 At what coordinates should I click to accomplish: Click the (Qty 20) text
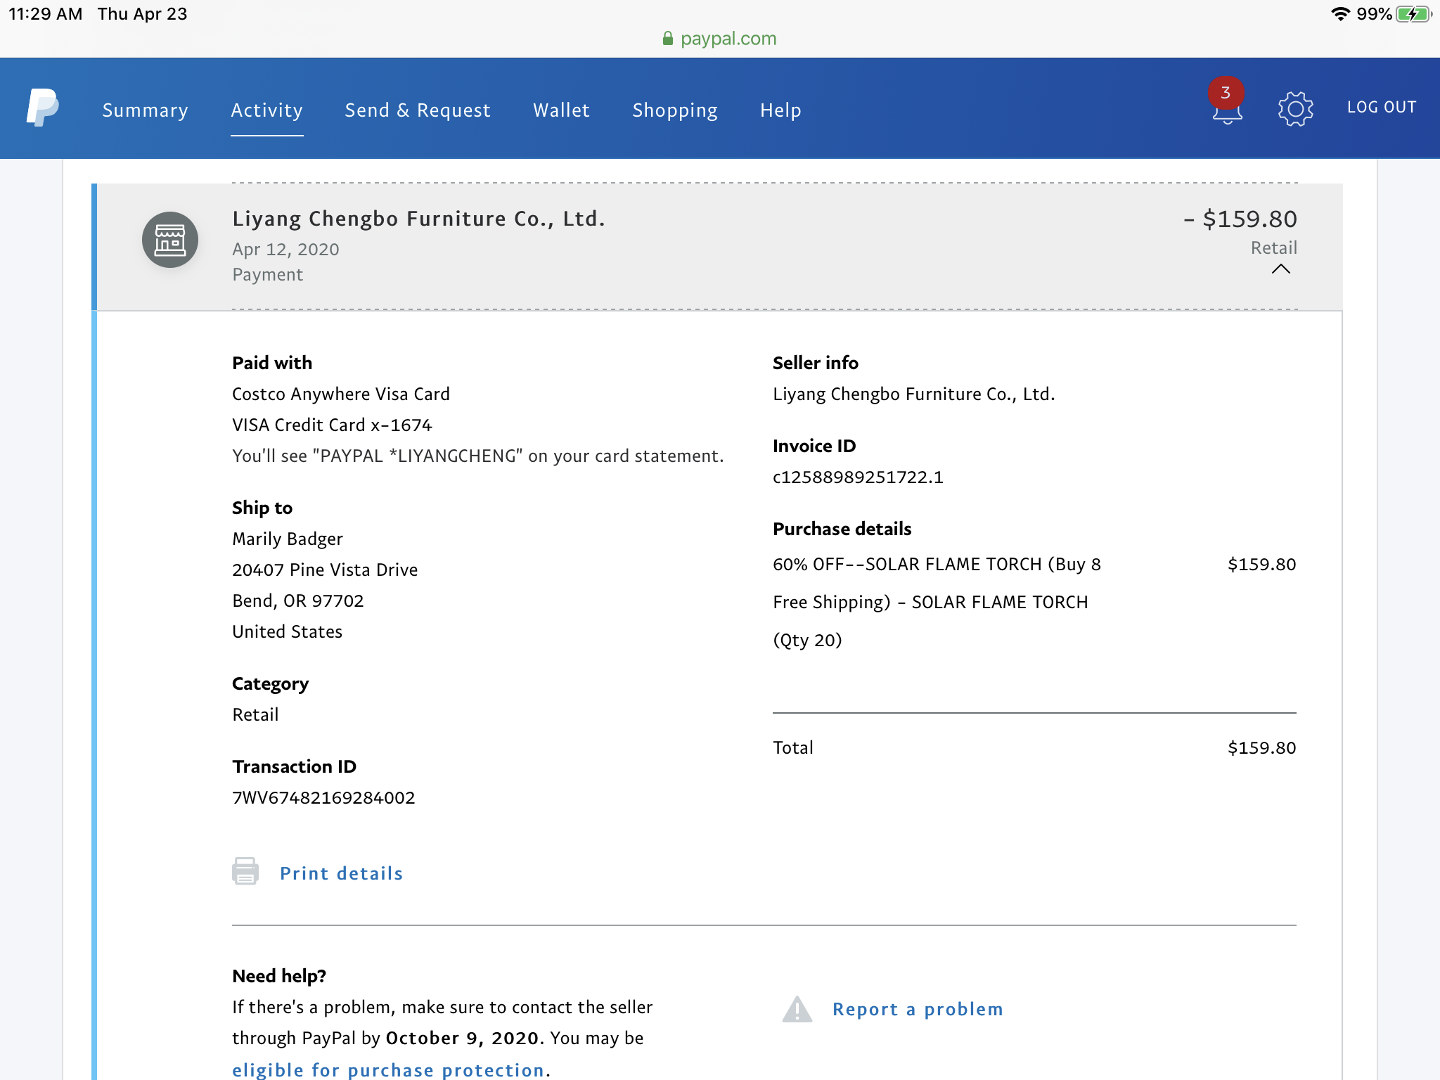807,640
